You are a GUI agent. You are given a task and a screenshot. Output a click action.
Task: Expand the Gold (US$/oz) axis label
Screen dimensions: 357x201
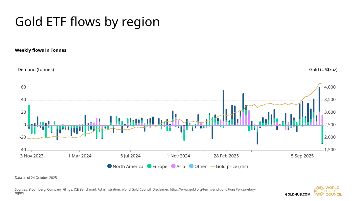(323, 70)
